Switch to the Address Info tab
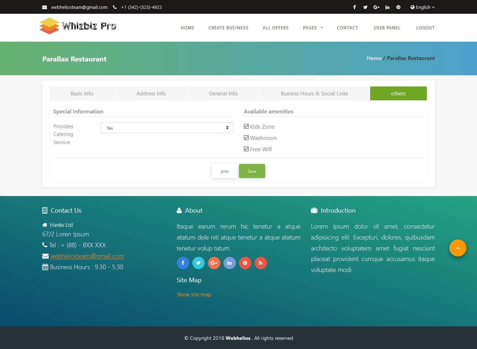Screen dimensions: 477x349 pyautogui.click(x=151, y=94)
